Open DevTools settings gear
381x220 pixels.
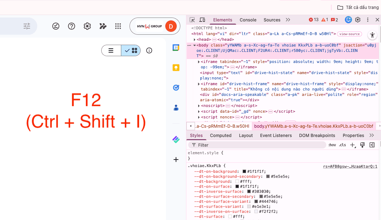(x=358, y=20)
